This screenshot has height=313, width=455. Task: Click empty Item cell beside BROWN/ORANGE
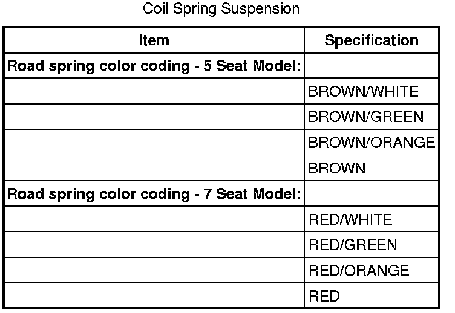154,142
